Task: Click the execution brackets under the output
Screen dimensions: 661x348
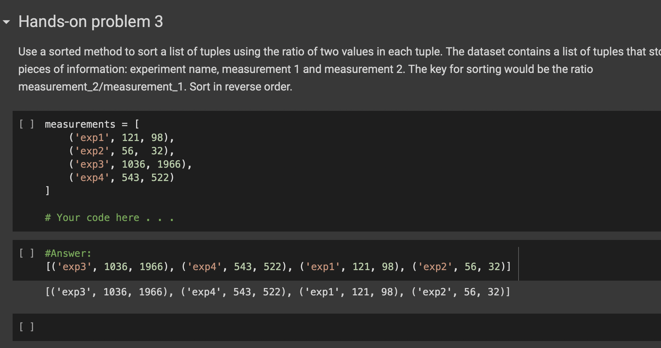Action: (x=26, y=327)
